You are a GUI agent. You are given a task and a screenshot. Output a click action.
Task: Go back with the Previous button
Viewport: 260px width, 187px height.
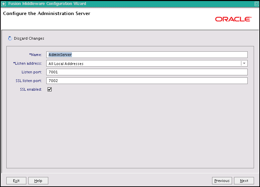(222, 181)
